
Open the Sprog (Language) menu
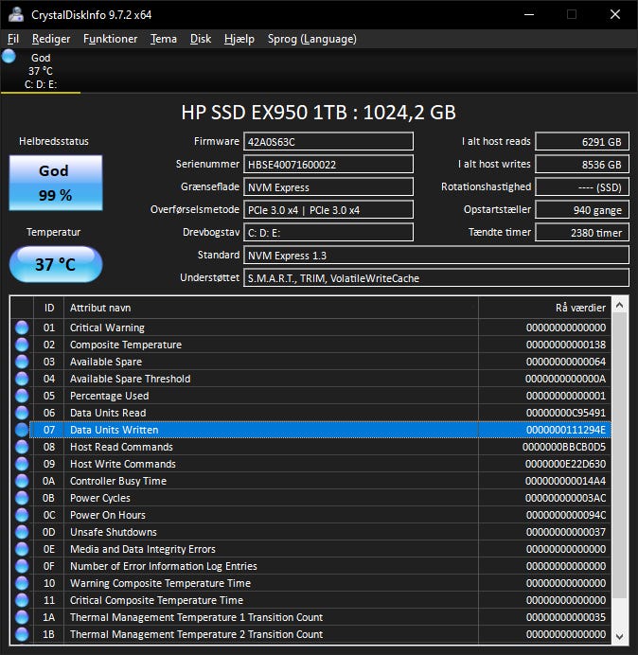[311, 39]
